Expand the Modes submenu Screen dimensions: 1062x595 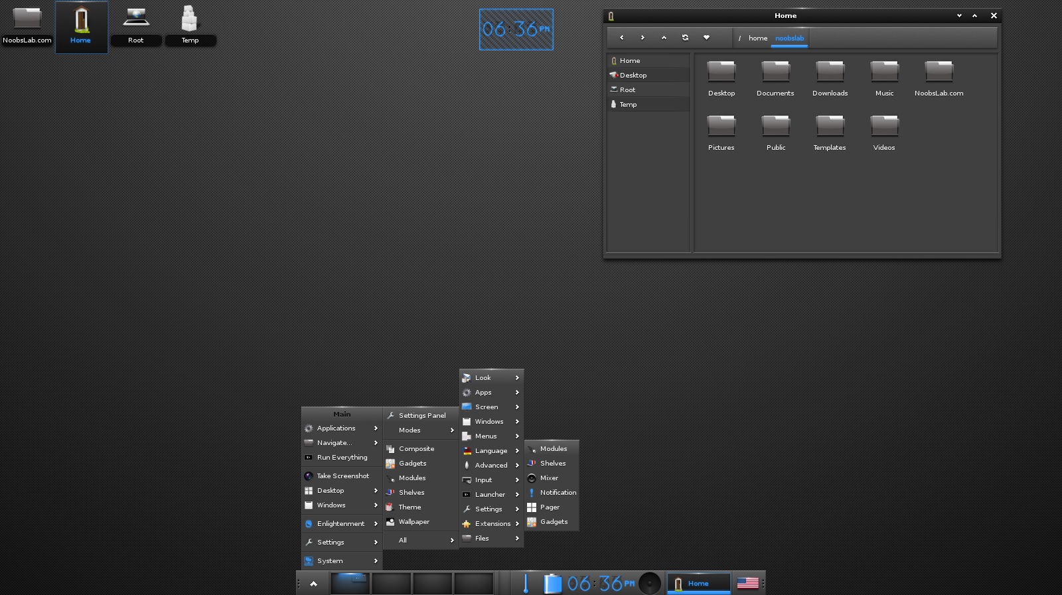[x=421, y=430]
